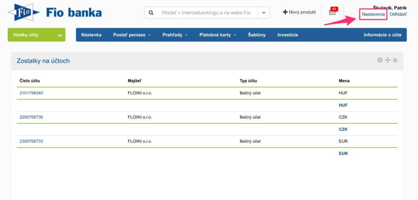The height and width of the screenshot is (200, 418).
Task: Click the move widget arrows icon
Action: [x=388, y=60]
